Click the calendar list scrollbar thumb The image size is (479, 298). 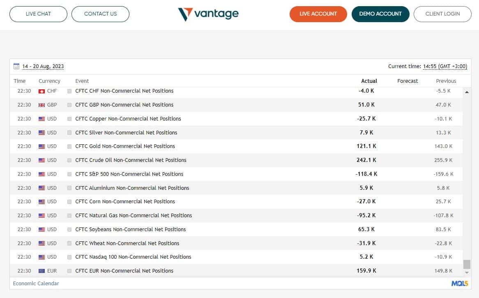click(467, 264)
